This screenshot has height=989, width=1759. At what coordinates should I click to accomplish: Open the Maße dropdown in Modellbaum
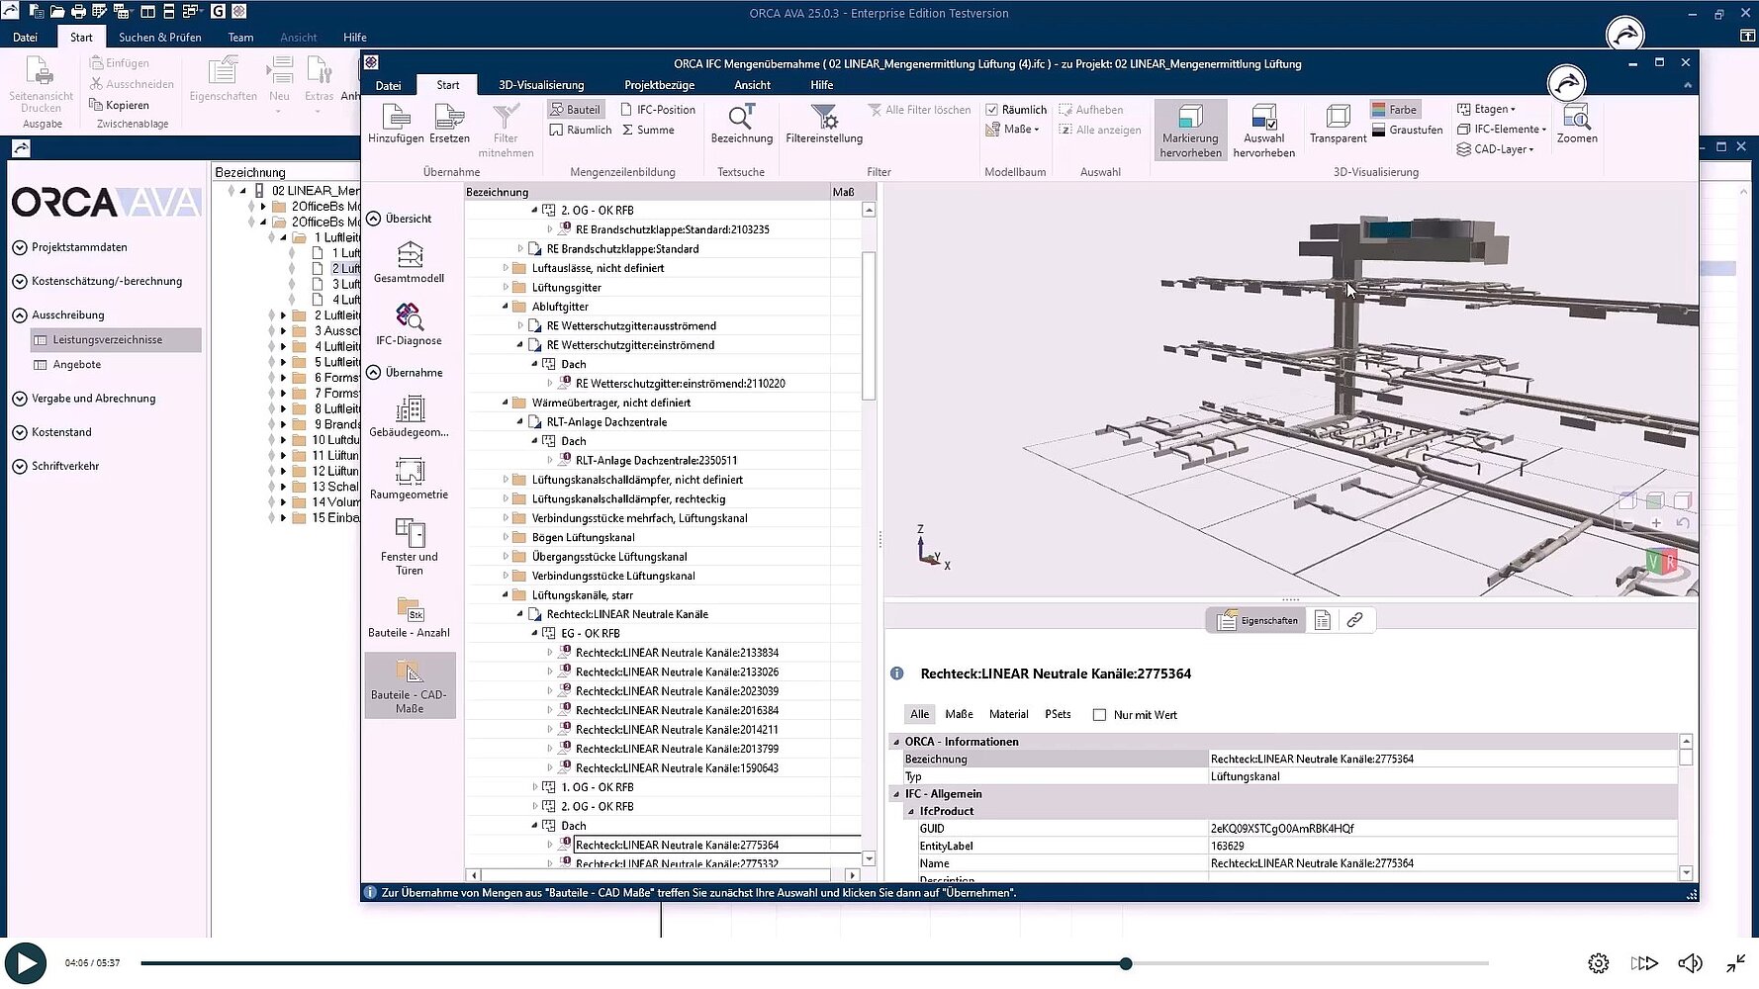[x=1012, y=130]
